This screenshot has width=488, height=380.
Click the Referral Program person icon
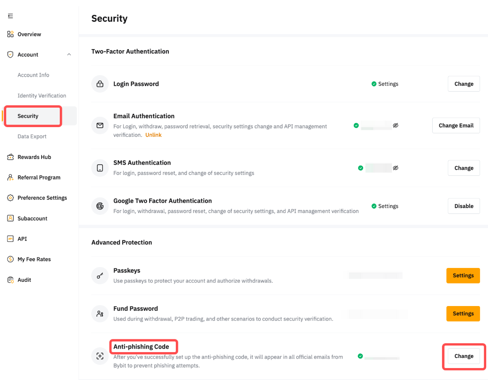tap(10, 177)
